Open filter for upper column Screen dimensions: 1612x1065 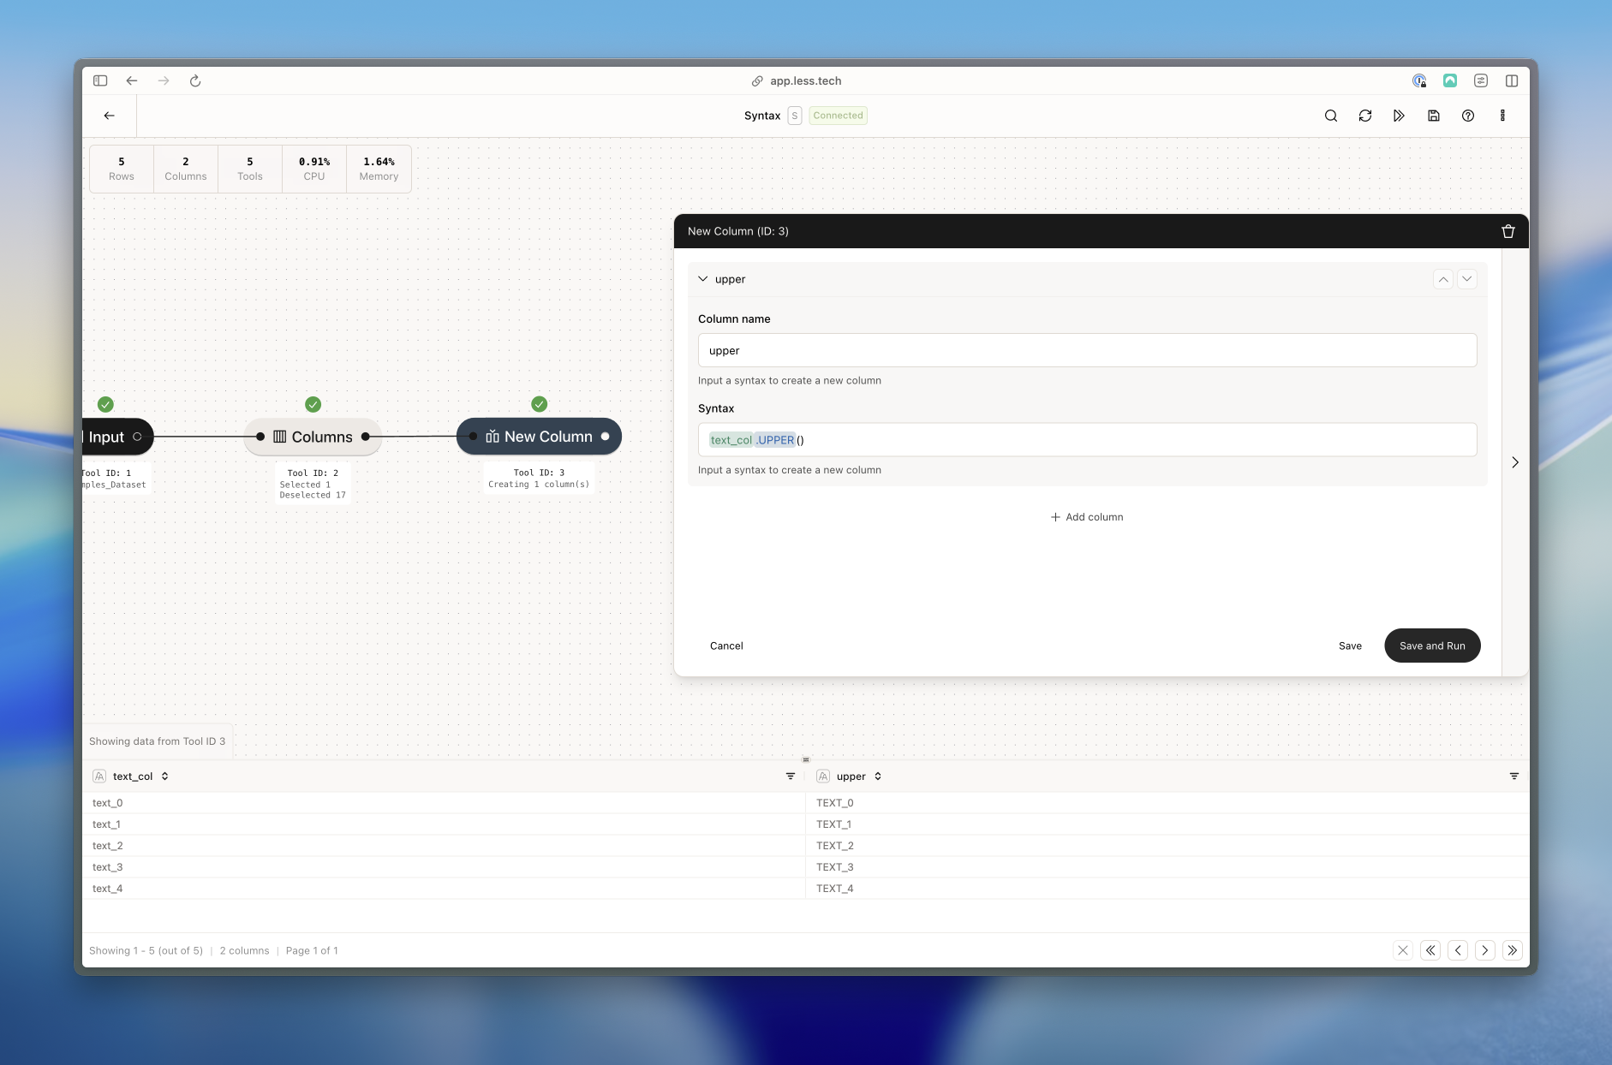[1514, 776]
